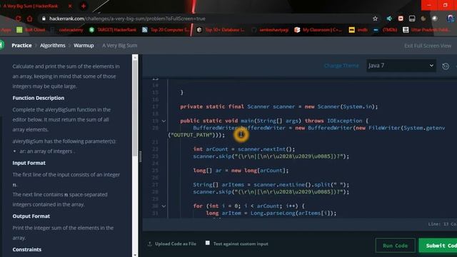Click the Function Description heading
457x257 pixels.
click(38, 98)
